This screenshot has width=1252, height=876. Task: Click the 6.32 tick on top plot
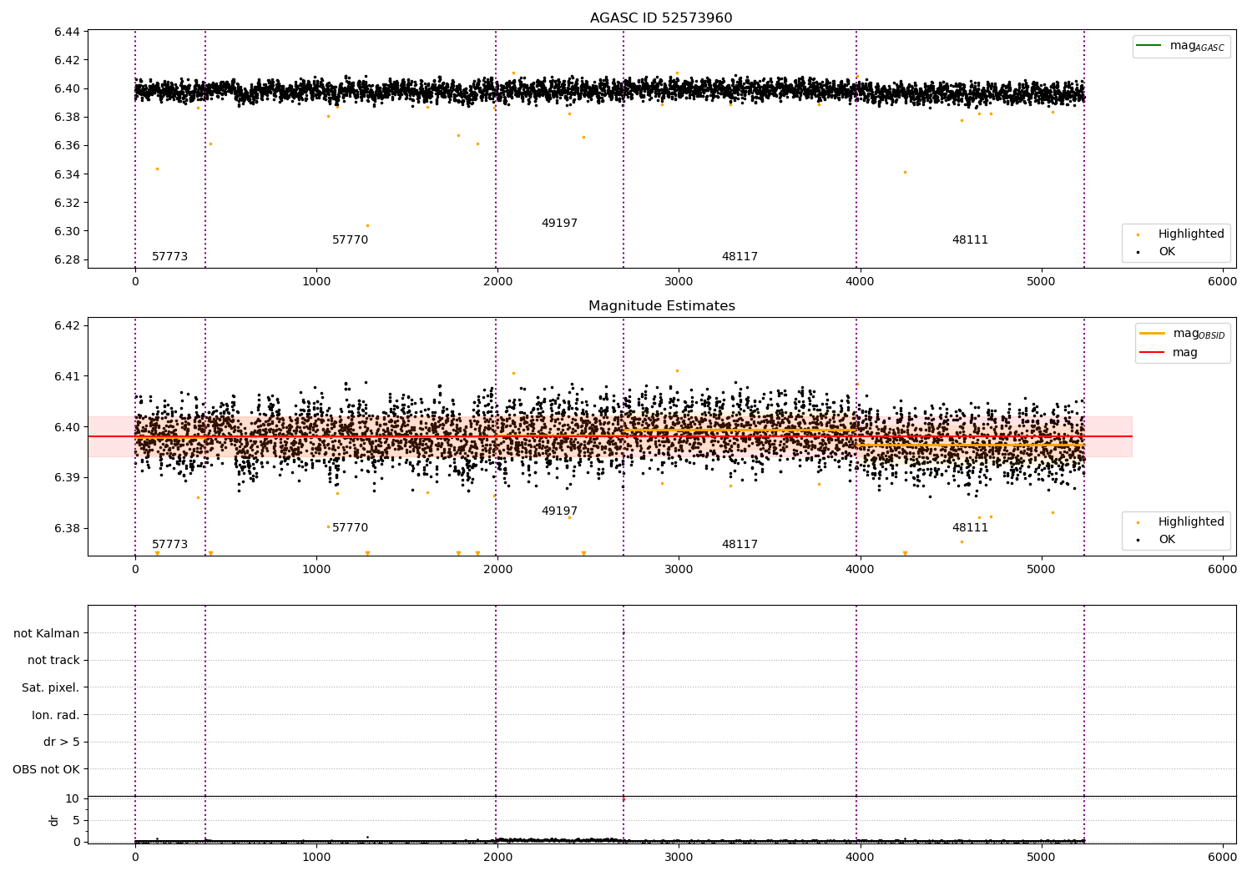67,203
